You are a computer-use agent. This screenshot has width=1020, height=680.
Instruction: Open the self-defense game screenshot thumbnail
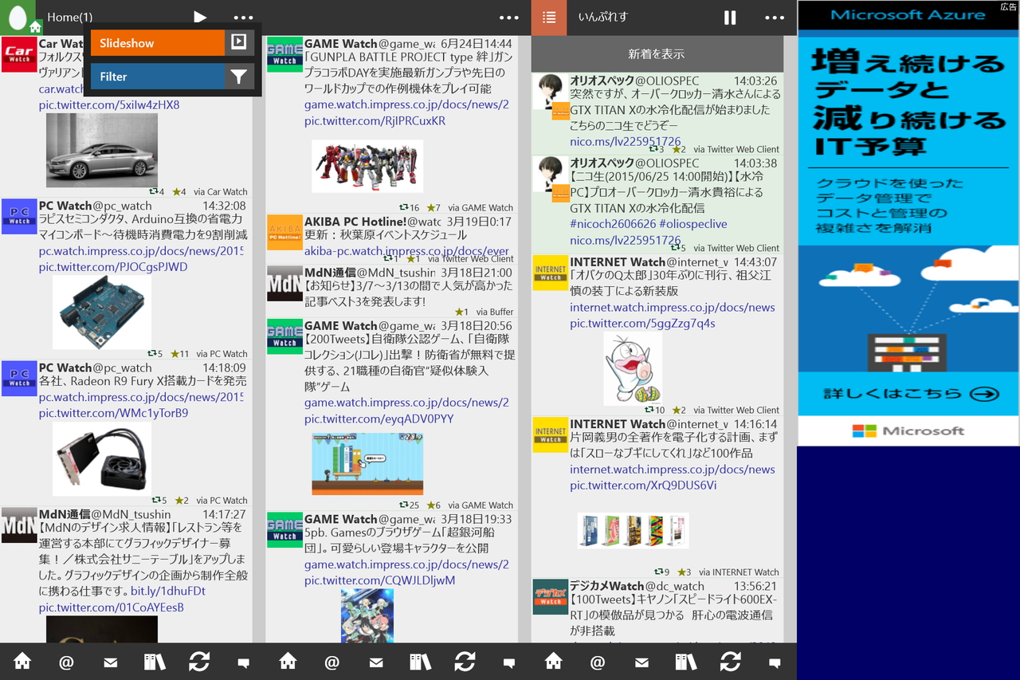pos(367,464)
